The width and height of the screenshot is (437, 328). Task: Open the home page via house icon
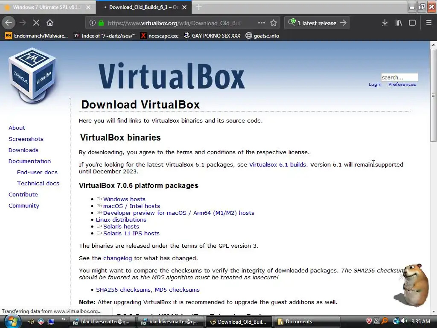50,23
